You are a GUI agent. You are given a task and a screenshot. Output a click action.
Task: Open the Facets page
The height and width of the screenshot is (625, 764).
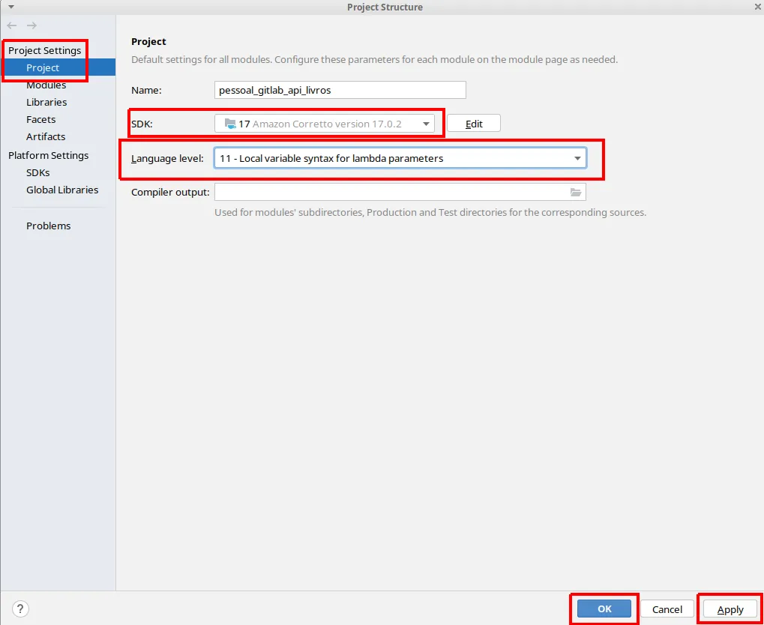coord(41,119)
